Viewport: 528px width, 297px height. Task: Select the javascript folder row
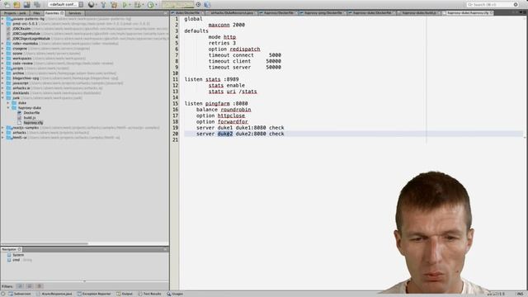pos(85,83)
